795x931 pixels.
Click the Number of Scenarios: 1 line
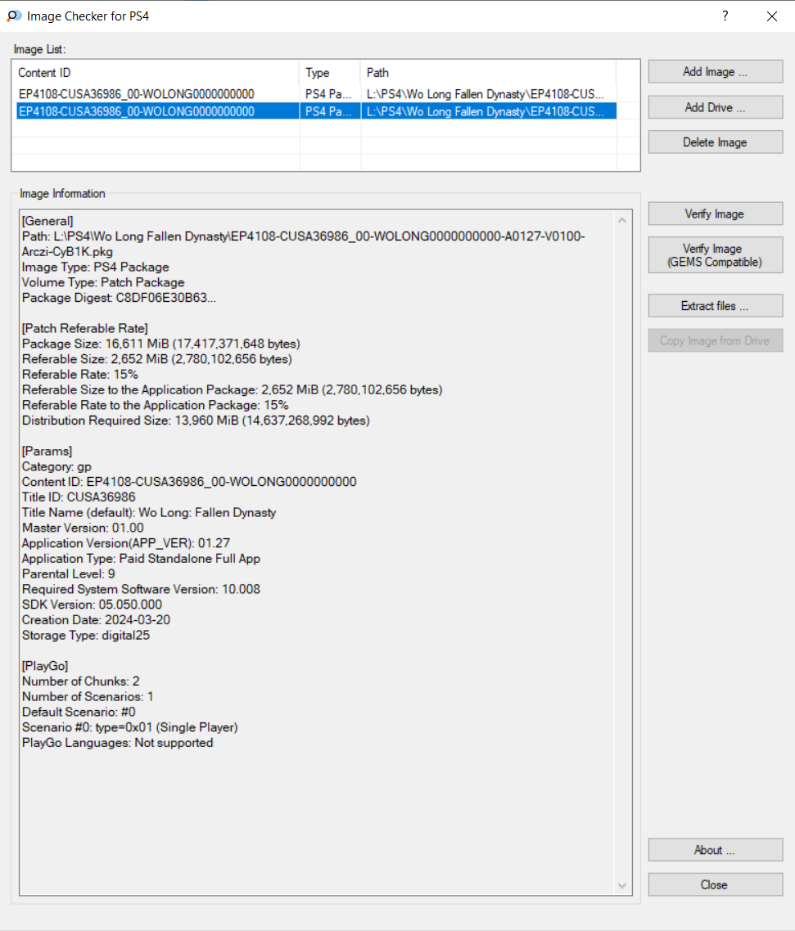[x=88, y=696]
